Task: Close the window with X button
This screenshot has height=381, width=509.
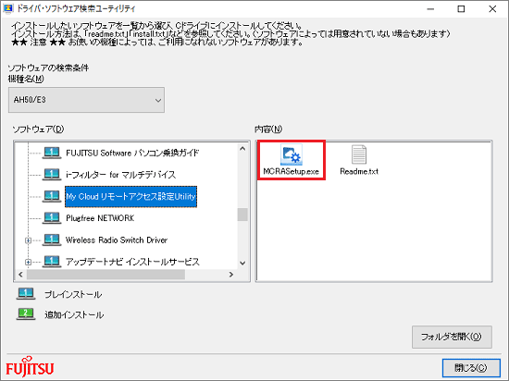Action: 492,9
